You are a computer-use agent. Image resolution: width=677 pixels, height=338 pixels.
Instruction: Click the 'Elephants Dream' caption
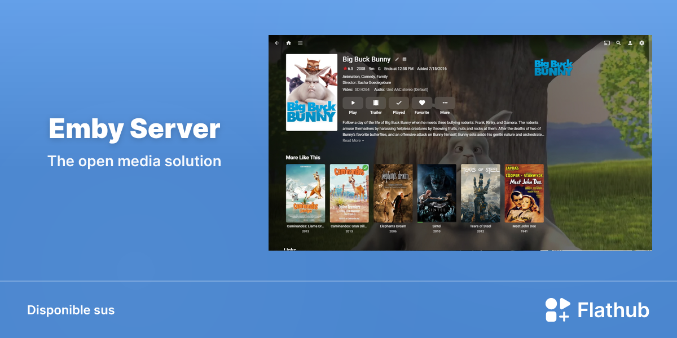point(393,226)
